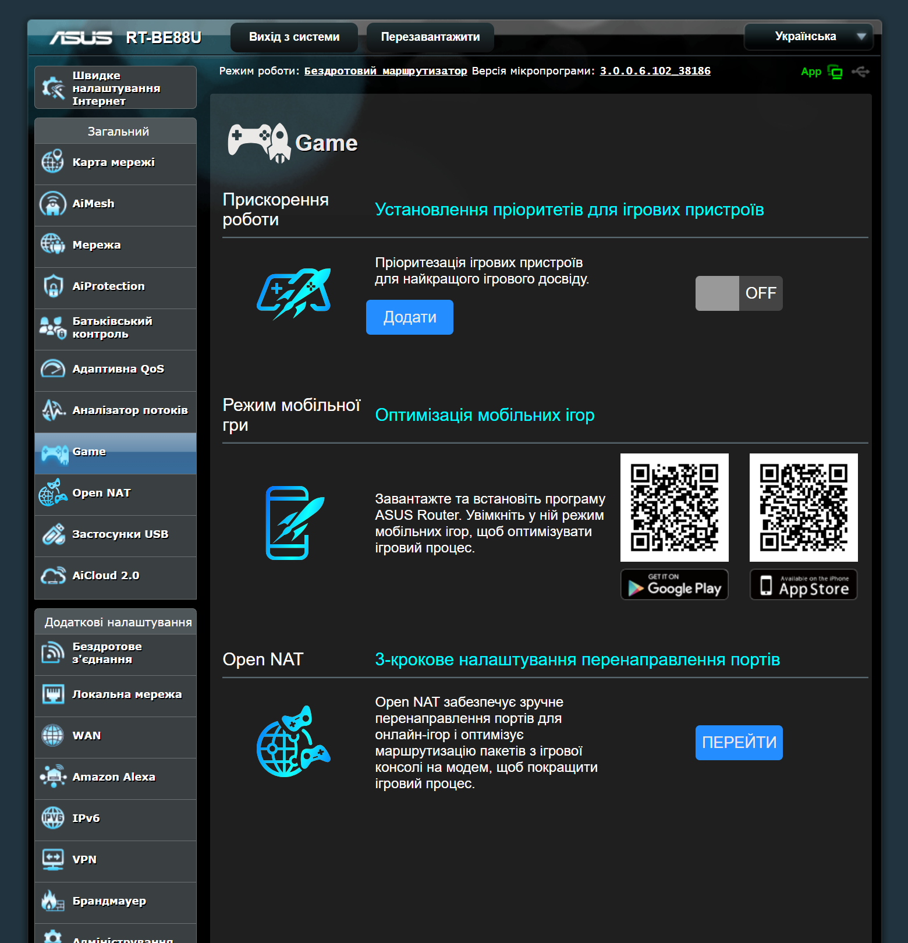Click the App Store badge
This screenshot has width=908, height=943.
click(804, 584)
